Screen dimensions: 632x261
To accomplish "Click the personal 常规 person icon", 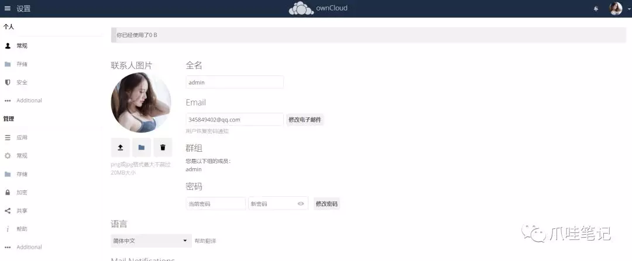I will [8, 46].
